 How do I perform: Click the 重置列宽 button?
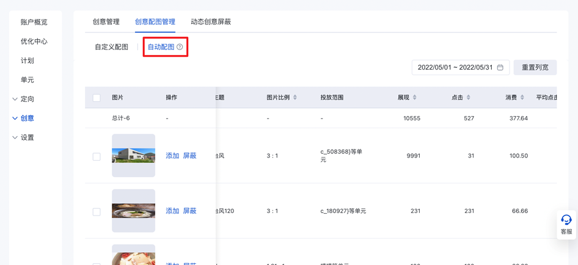click(535, 68)
